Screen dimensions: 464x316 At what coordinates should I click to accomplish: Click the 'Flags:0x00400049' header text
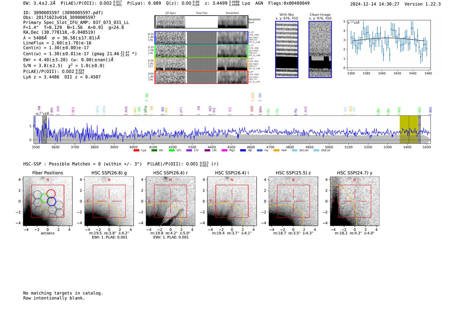pyautogui.click(x=289, y=3)
